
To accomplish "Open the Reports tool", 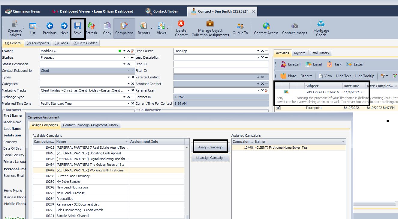I will pos(144,28).
